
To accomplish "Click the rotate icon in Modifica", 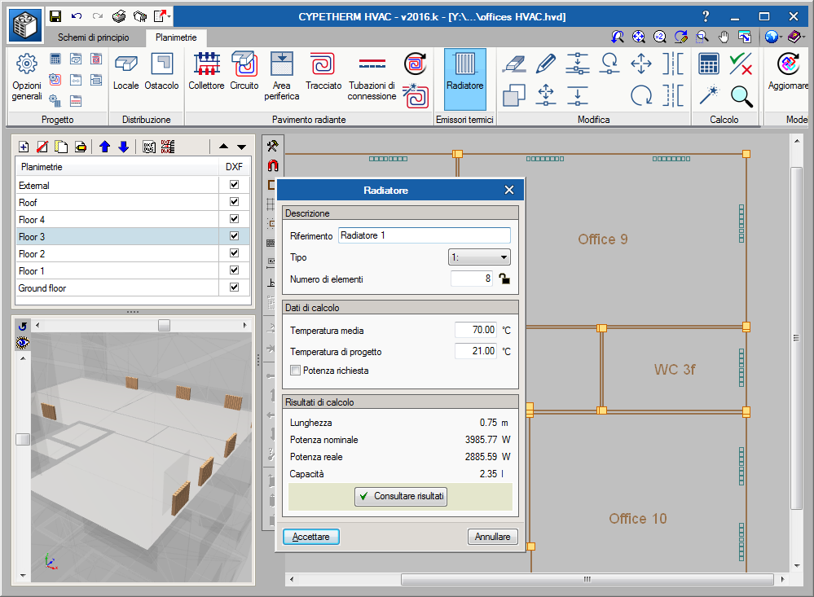I will (641, 95).
